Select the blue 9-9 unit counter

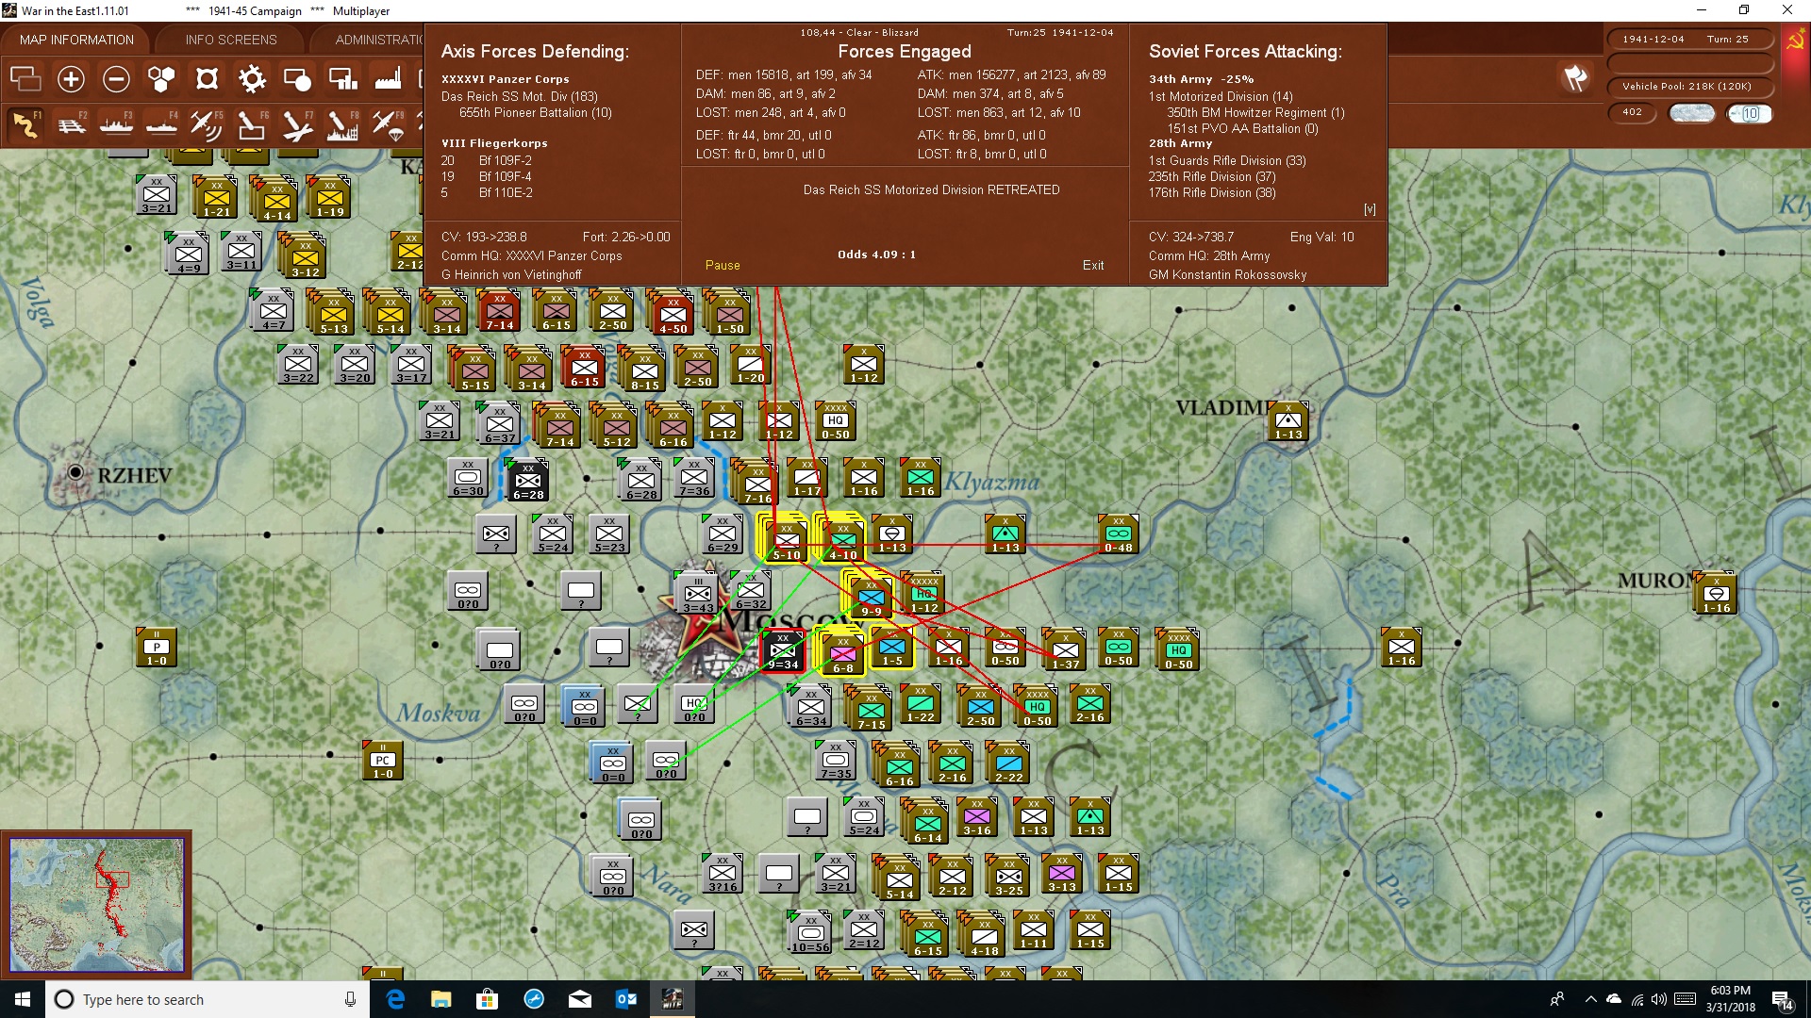tap(871, 597)
